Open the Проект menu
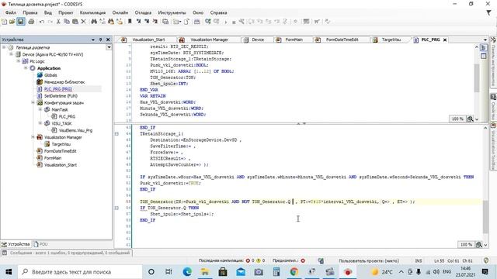 pyautogui.click(x=65, y=12)
